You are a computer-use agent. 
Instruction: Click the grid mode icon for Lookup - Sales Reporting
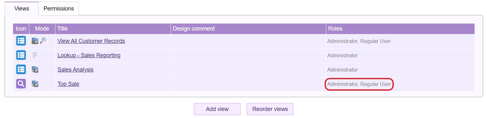click(x=35, y=55)
